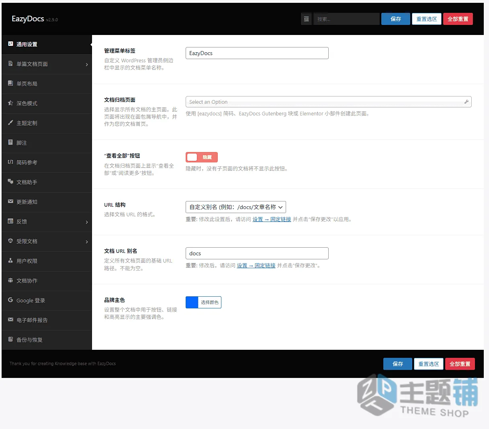Click the bottom 保存 button
This screenshot has height=429, width=489.
pyautogui.click(x=398, y=364)
